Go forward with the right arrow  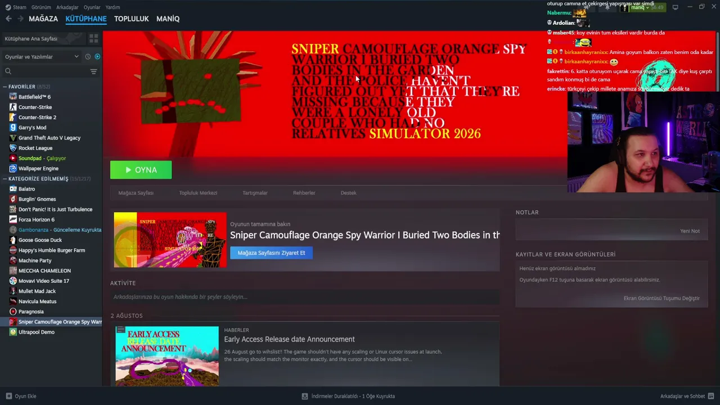(20, 19)
